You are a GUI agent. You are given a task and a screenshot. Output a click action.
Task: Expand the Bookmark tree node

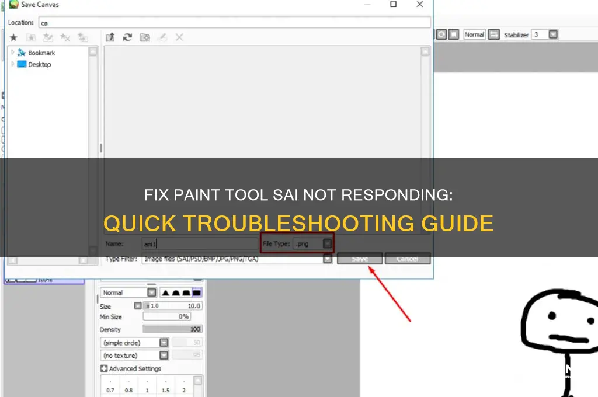pyautogui.click(x=13, y=52)
